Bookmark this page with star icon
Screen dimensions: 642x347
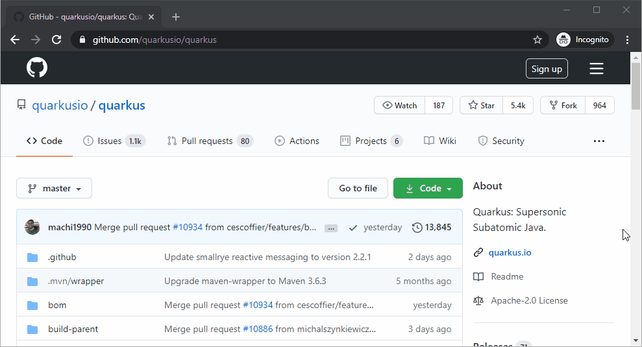click(537, 40)
